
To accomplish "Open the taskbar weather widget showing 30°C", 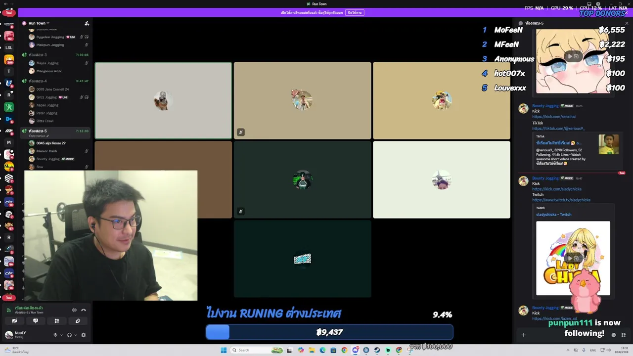I will [x=17, y=350].
